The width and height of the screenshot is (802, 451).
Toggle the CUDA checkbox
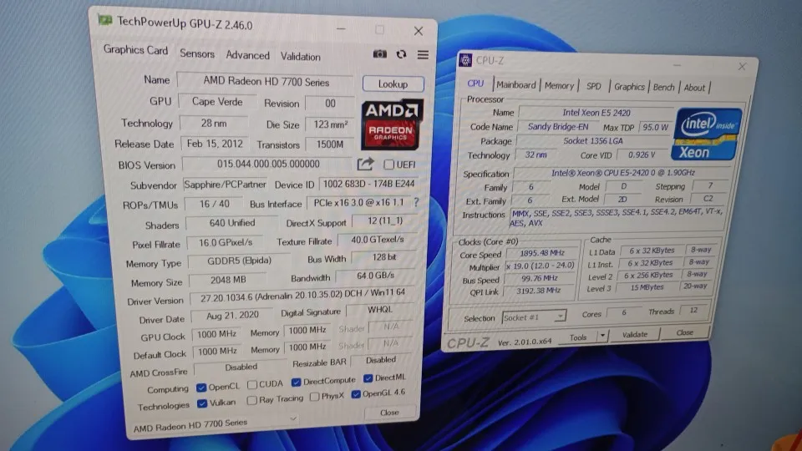[x=252, y=384]
